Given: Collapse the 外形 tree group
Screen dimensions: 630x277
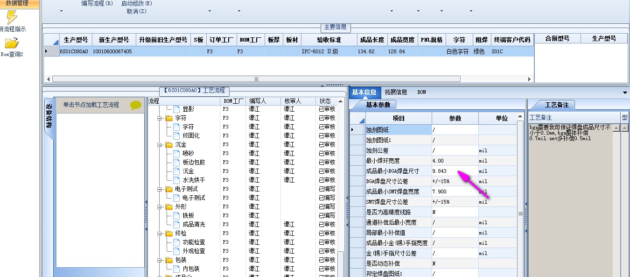Looking at the screenshot, I should coord(160,207).
